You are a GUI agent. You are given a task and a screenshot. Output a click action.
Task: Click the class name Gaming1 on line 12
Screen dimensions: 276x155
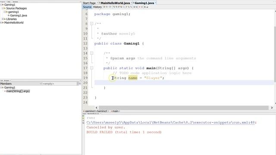[132, 43]
